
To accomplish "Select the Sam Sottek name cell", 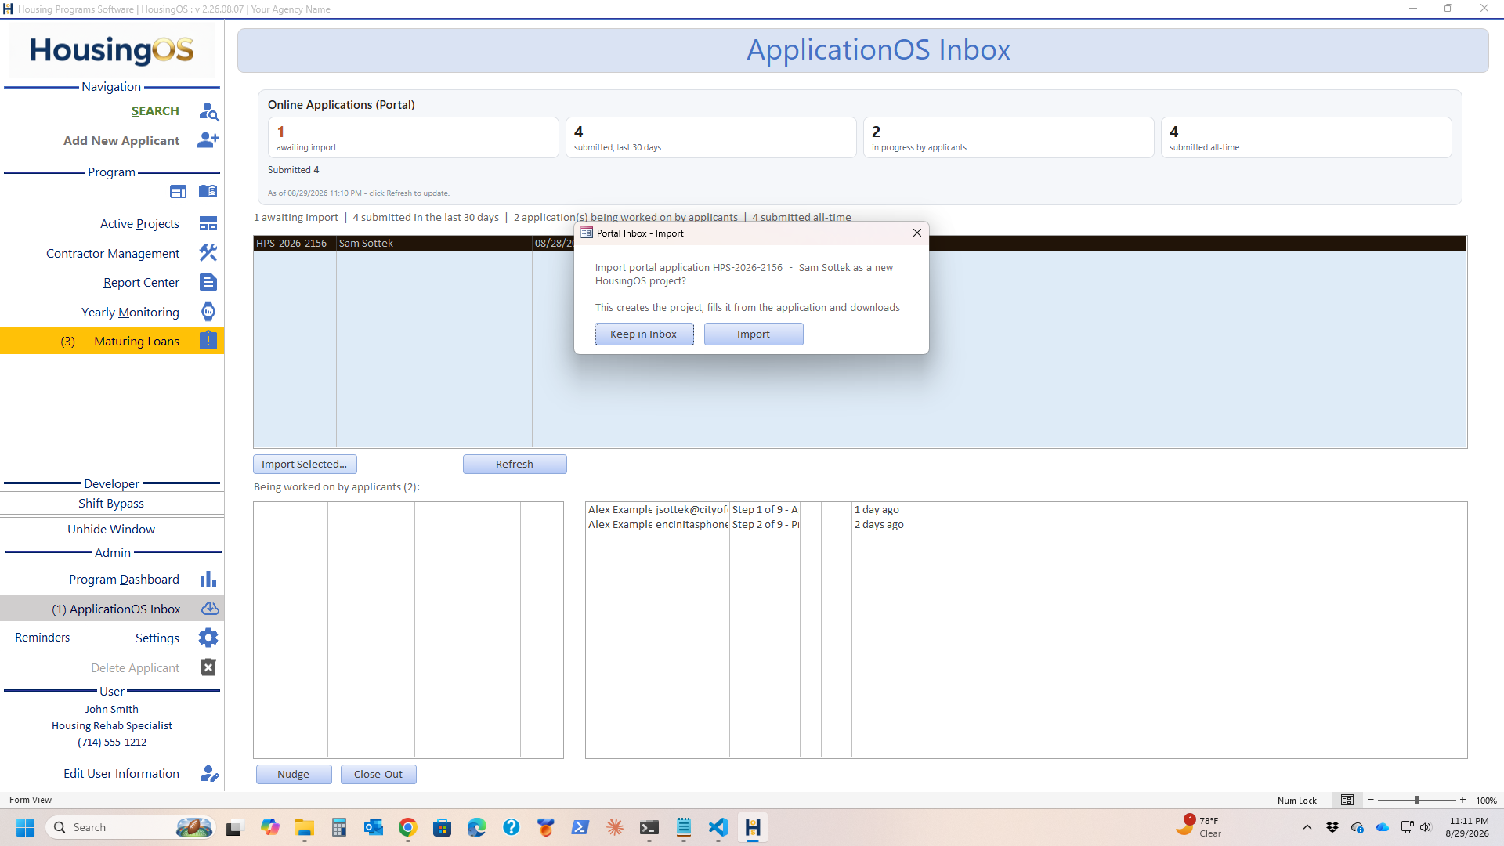I will (434, 244).
